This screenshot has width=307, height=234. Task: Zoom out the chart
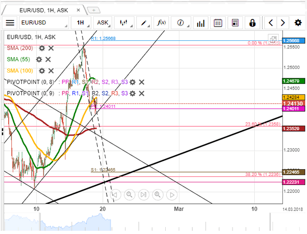point(129,195)
